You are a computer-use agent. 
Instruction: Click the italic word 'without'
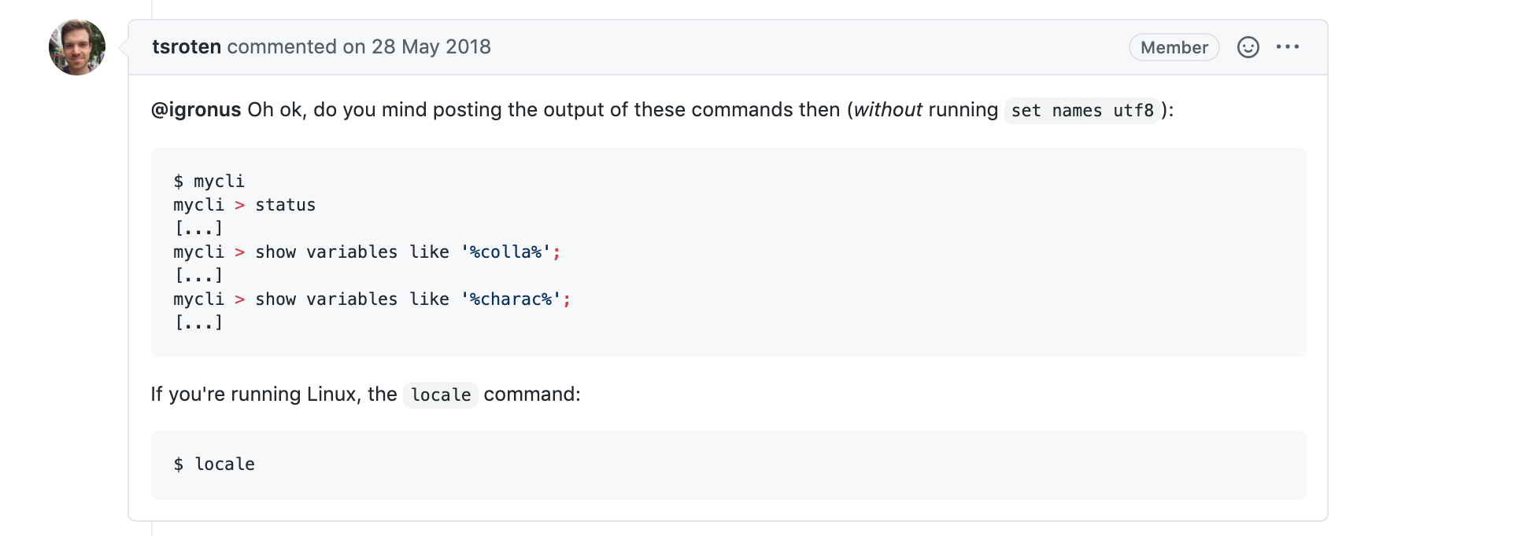click(887, 110)
